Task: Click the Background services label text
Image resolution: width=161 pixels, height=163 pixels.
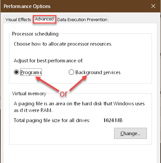Action: tap(98, 72)
